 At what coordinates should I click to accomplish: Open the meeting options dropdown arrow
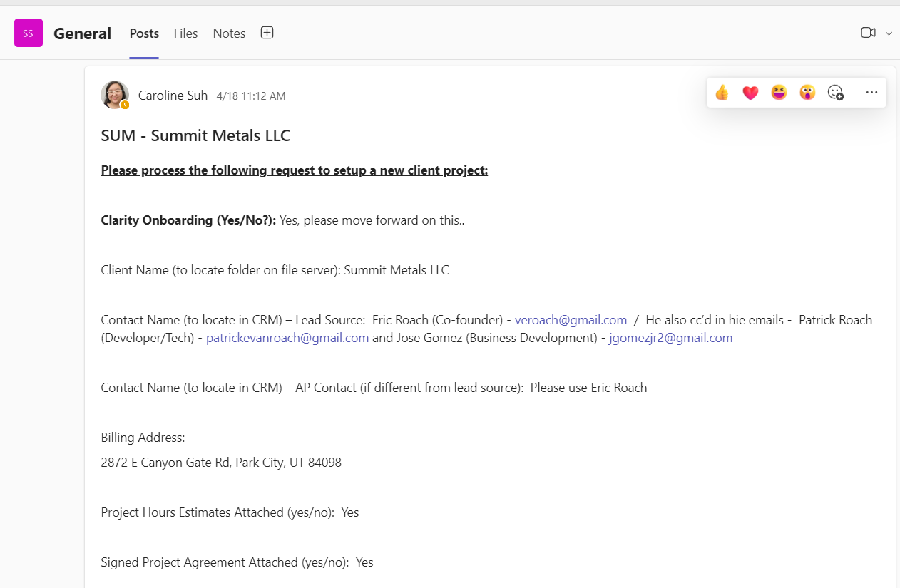click(x=889, y=33)
